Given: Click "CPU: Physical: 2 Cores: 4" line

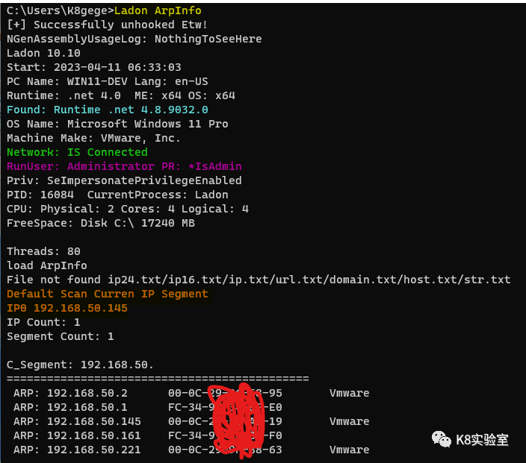Looking at the screenshot, I should click(128, 209).
